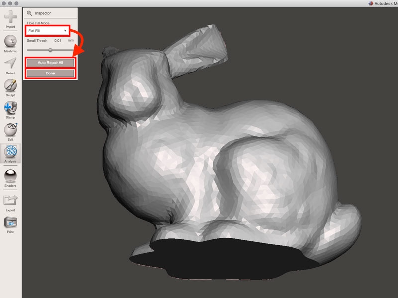This screenshot has height=298, width=398.
Task: Click the Done button
Action: (50, 73)
